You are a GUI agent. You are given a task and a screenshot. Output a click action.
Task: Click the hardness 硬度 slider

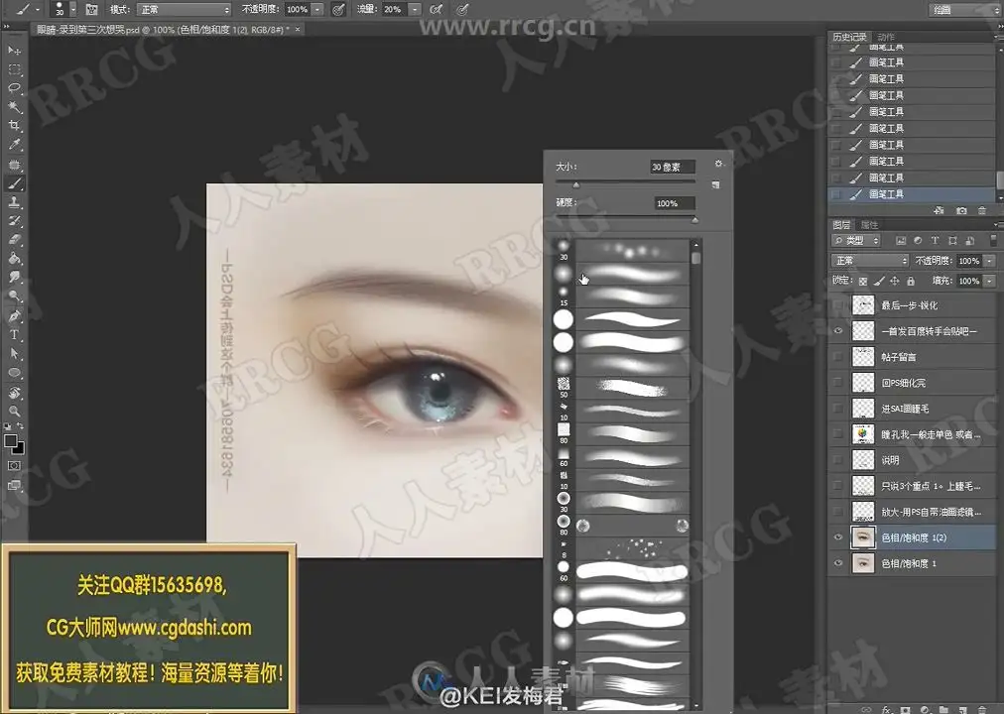coord(626,219)
